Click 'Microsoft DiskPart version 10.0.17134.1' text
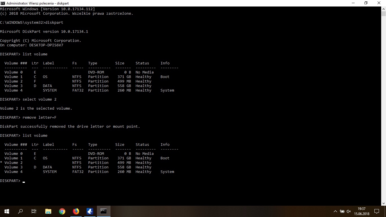The height and width of the screenshot is (217, 386). pos(44,32)
